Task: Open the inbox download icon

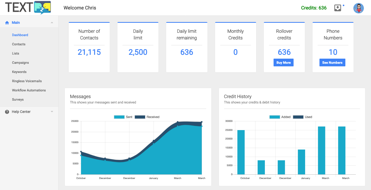Action: 338,8
